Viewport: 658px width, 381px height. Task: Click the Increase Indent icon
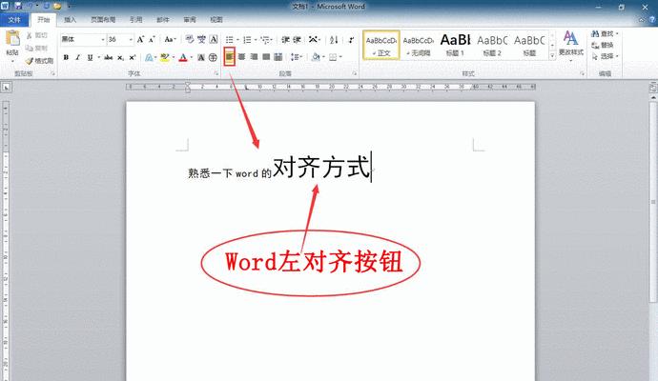tap(298, 39)
